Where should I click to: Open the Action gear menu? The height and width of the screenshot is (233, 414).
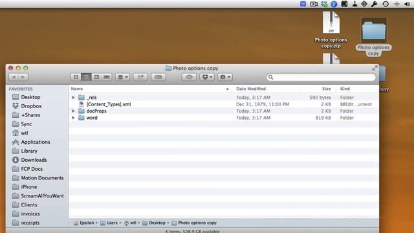click(x=225, y=77)
